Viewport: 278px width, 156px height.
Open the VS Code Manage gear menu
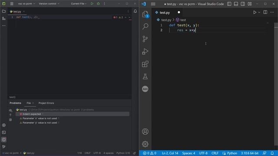pyautogui.click(x=145, y=144)
